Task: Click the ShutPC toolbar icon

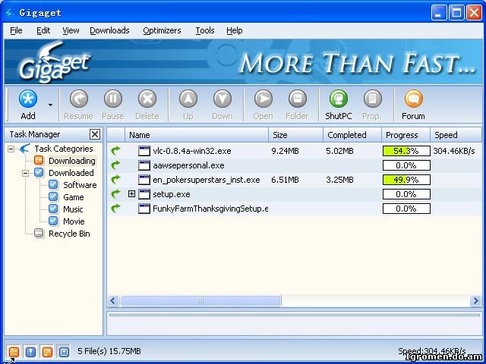Action: [338, 99]
